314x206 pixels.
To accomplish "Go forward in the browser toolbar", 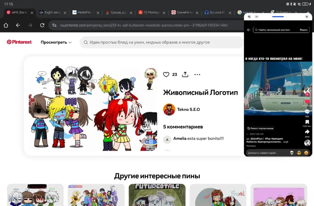I will (x=30, y=25).
